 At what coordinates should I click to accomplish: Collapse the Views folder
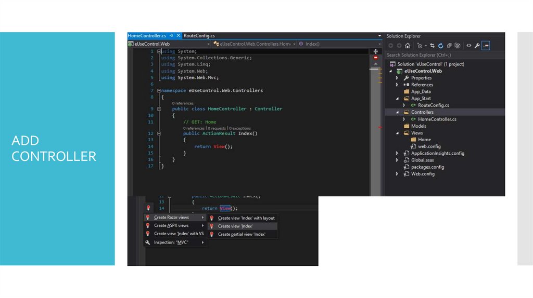click(397, 133)
